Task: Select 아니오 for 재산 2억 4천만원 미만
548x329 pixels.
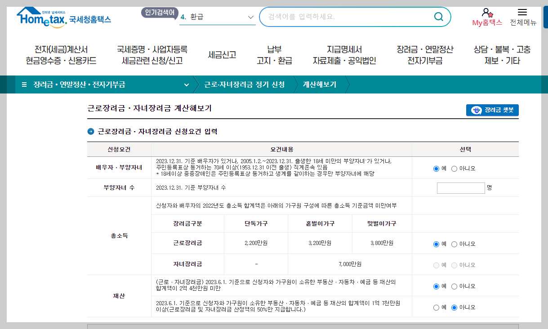Action: (454, 286)
